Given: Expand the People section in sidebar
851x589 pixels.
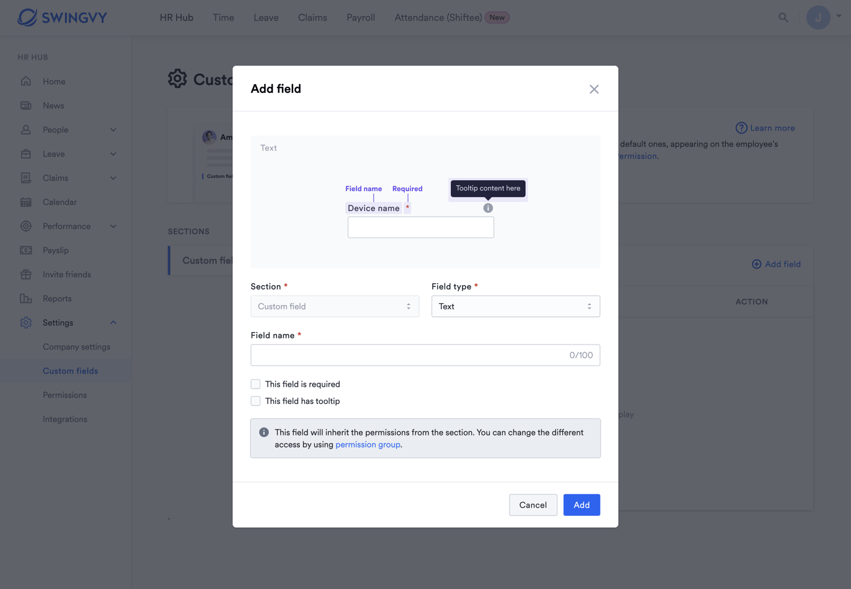Looking at the screenshot, I should (x=56, y=129).
